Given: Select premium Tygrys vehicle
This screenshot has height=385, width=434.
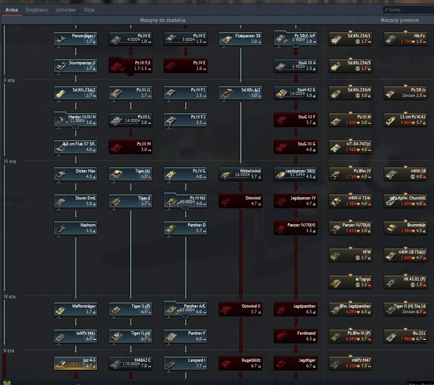Looking at the screenshot, I should point(351,282).
